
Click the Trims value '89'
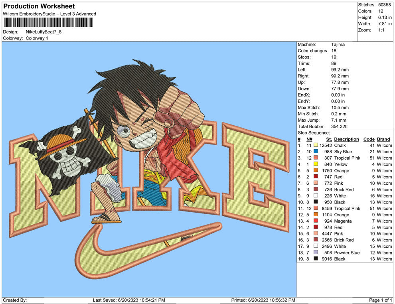(x=334, y=63)
